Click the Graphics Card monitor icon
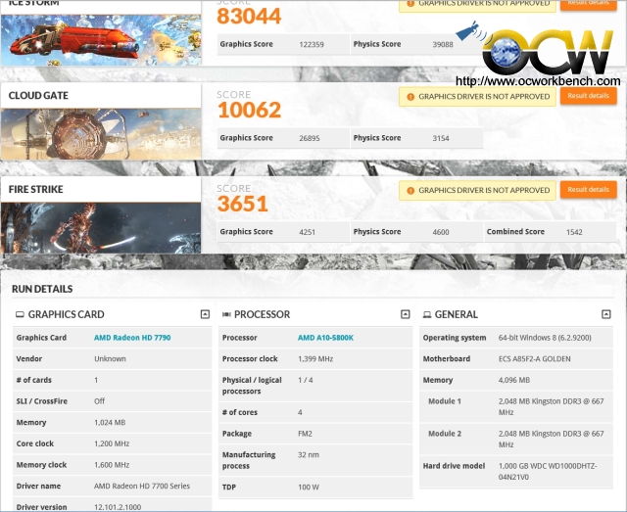627x512 pixels. (x=20, y=314)
